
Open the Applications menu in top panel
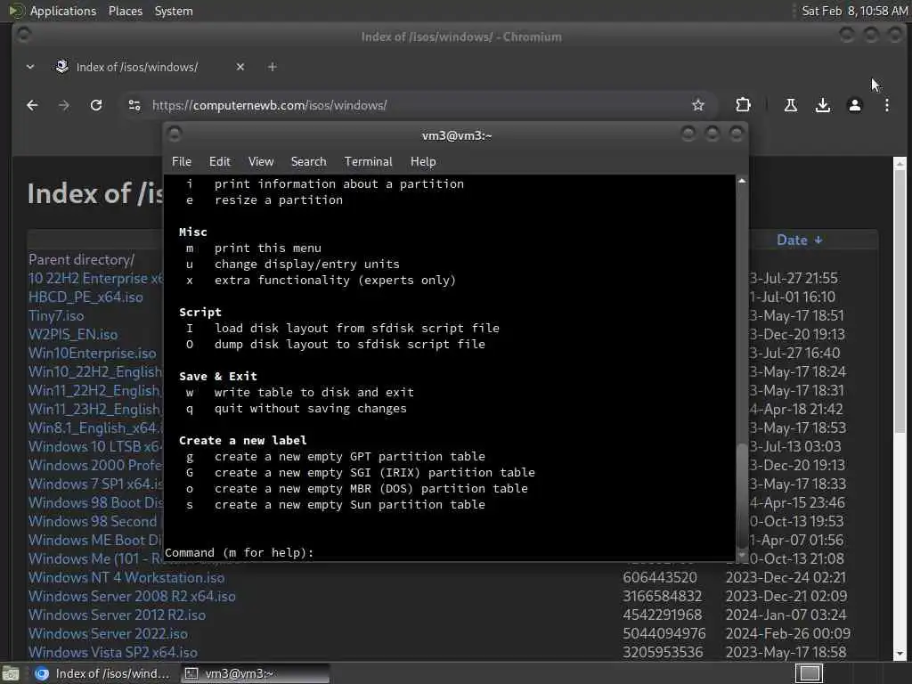pos(63,11)
